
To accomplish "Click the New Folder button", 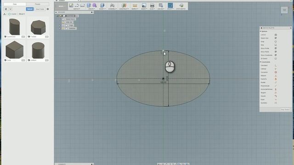I will pos(40,9).
